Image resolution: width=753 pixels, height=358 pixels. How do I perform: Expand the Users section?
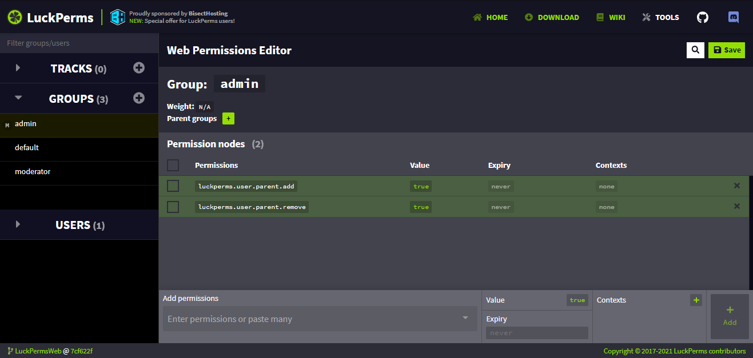pos(18,224)
